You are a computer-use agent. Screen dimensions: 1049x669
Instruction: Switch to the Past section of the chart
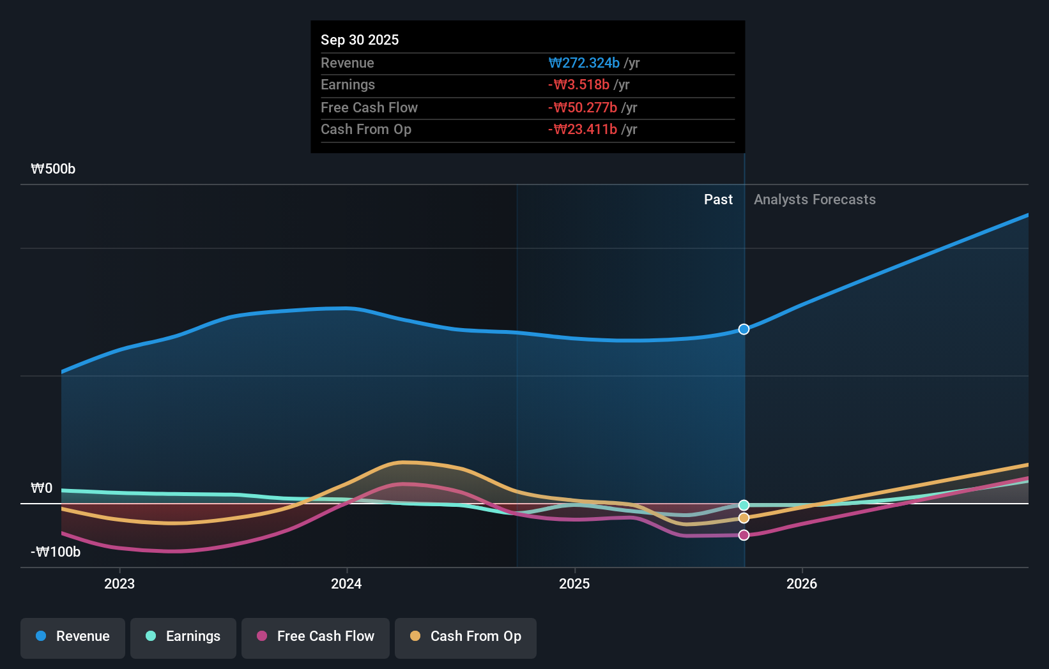(x=718, y=199)
